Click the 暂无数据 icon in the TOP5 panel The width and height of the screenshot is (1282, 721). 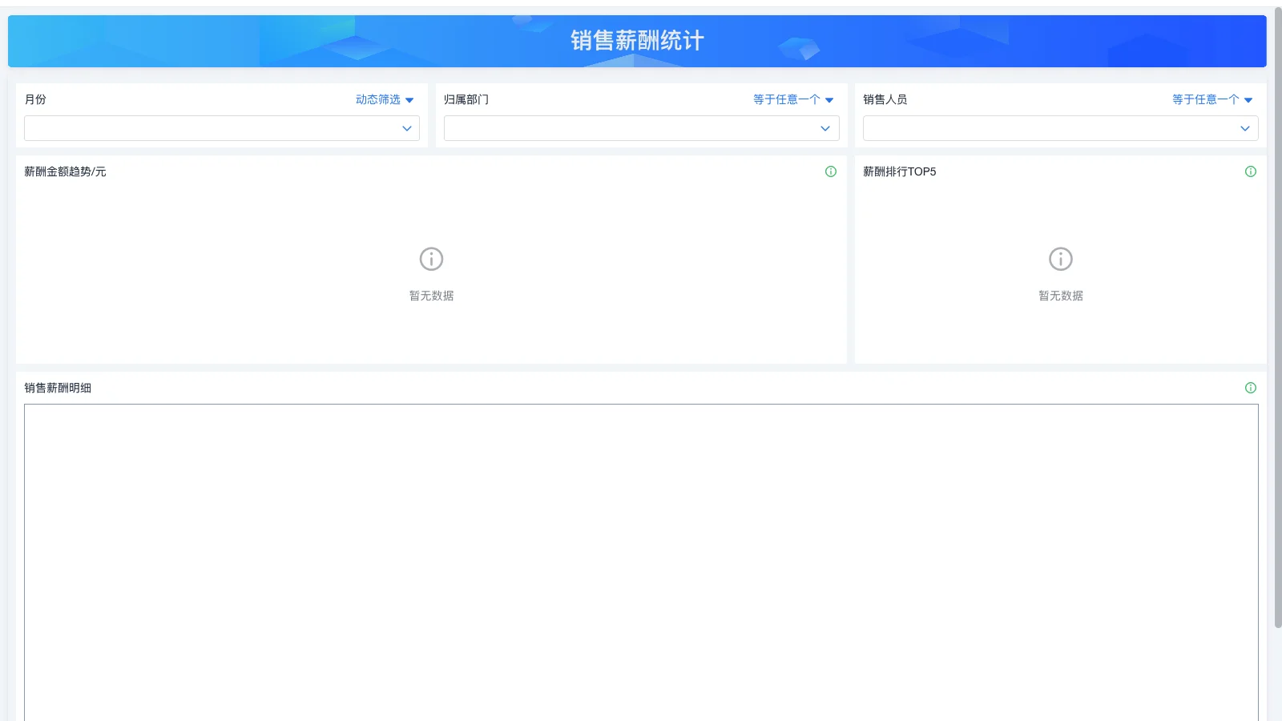[1060, 259]
